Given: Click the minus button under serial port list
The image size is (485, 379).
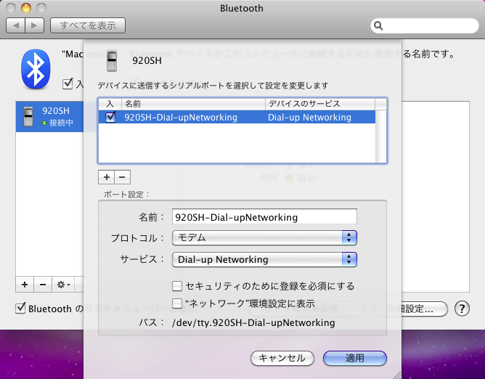Looking at the screenshot, I should [122, 176].
